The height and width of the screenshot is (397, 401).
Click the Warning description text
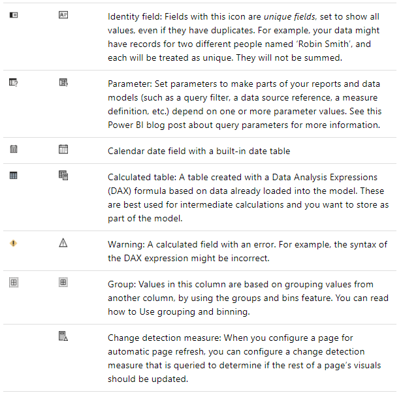click(248, 251)
